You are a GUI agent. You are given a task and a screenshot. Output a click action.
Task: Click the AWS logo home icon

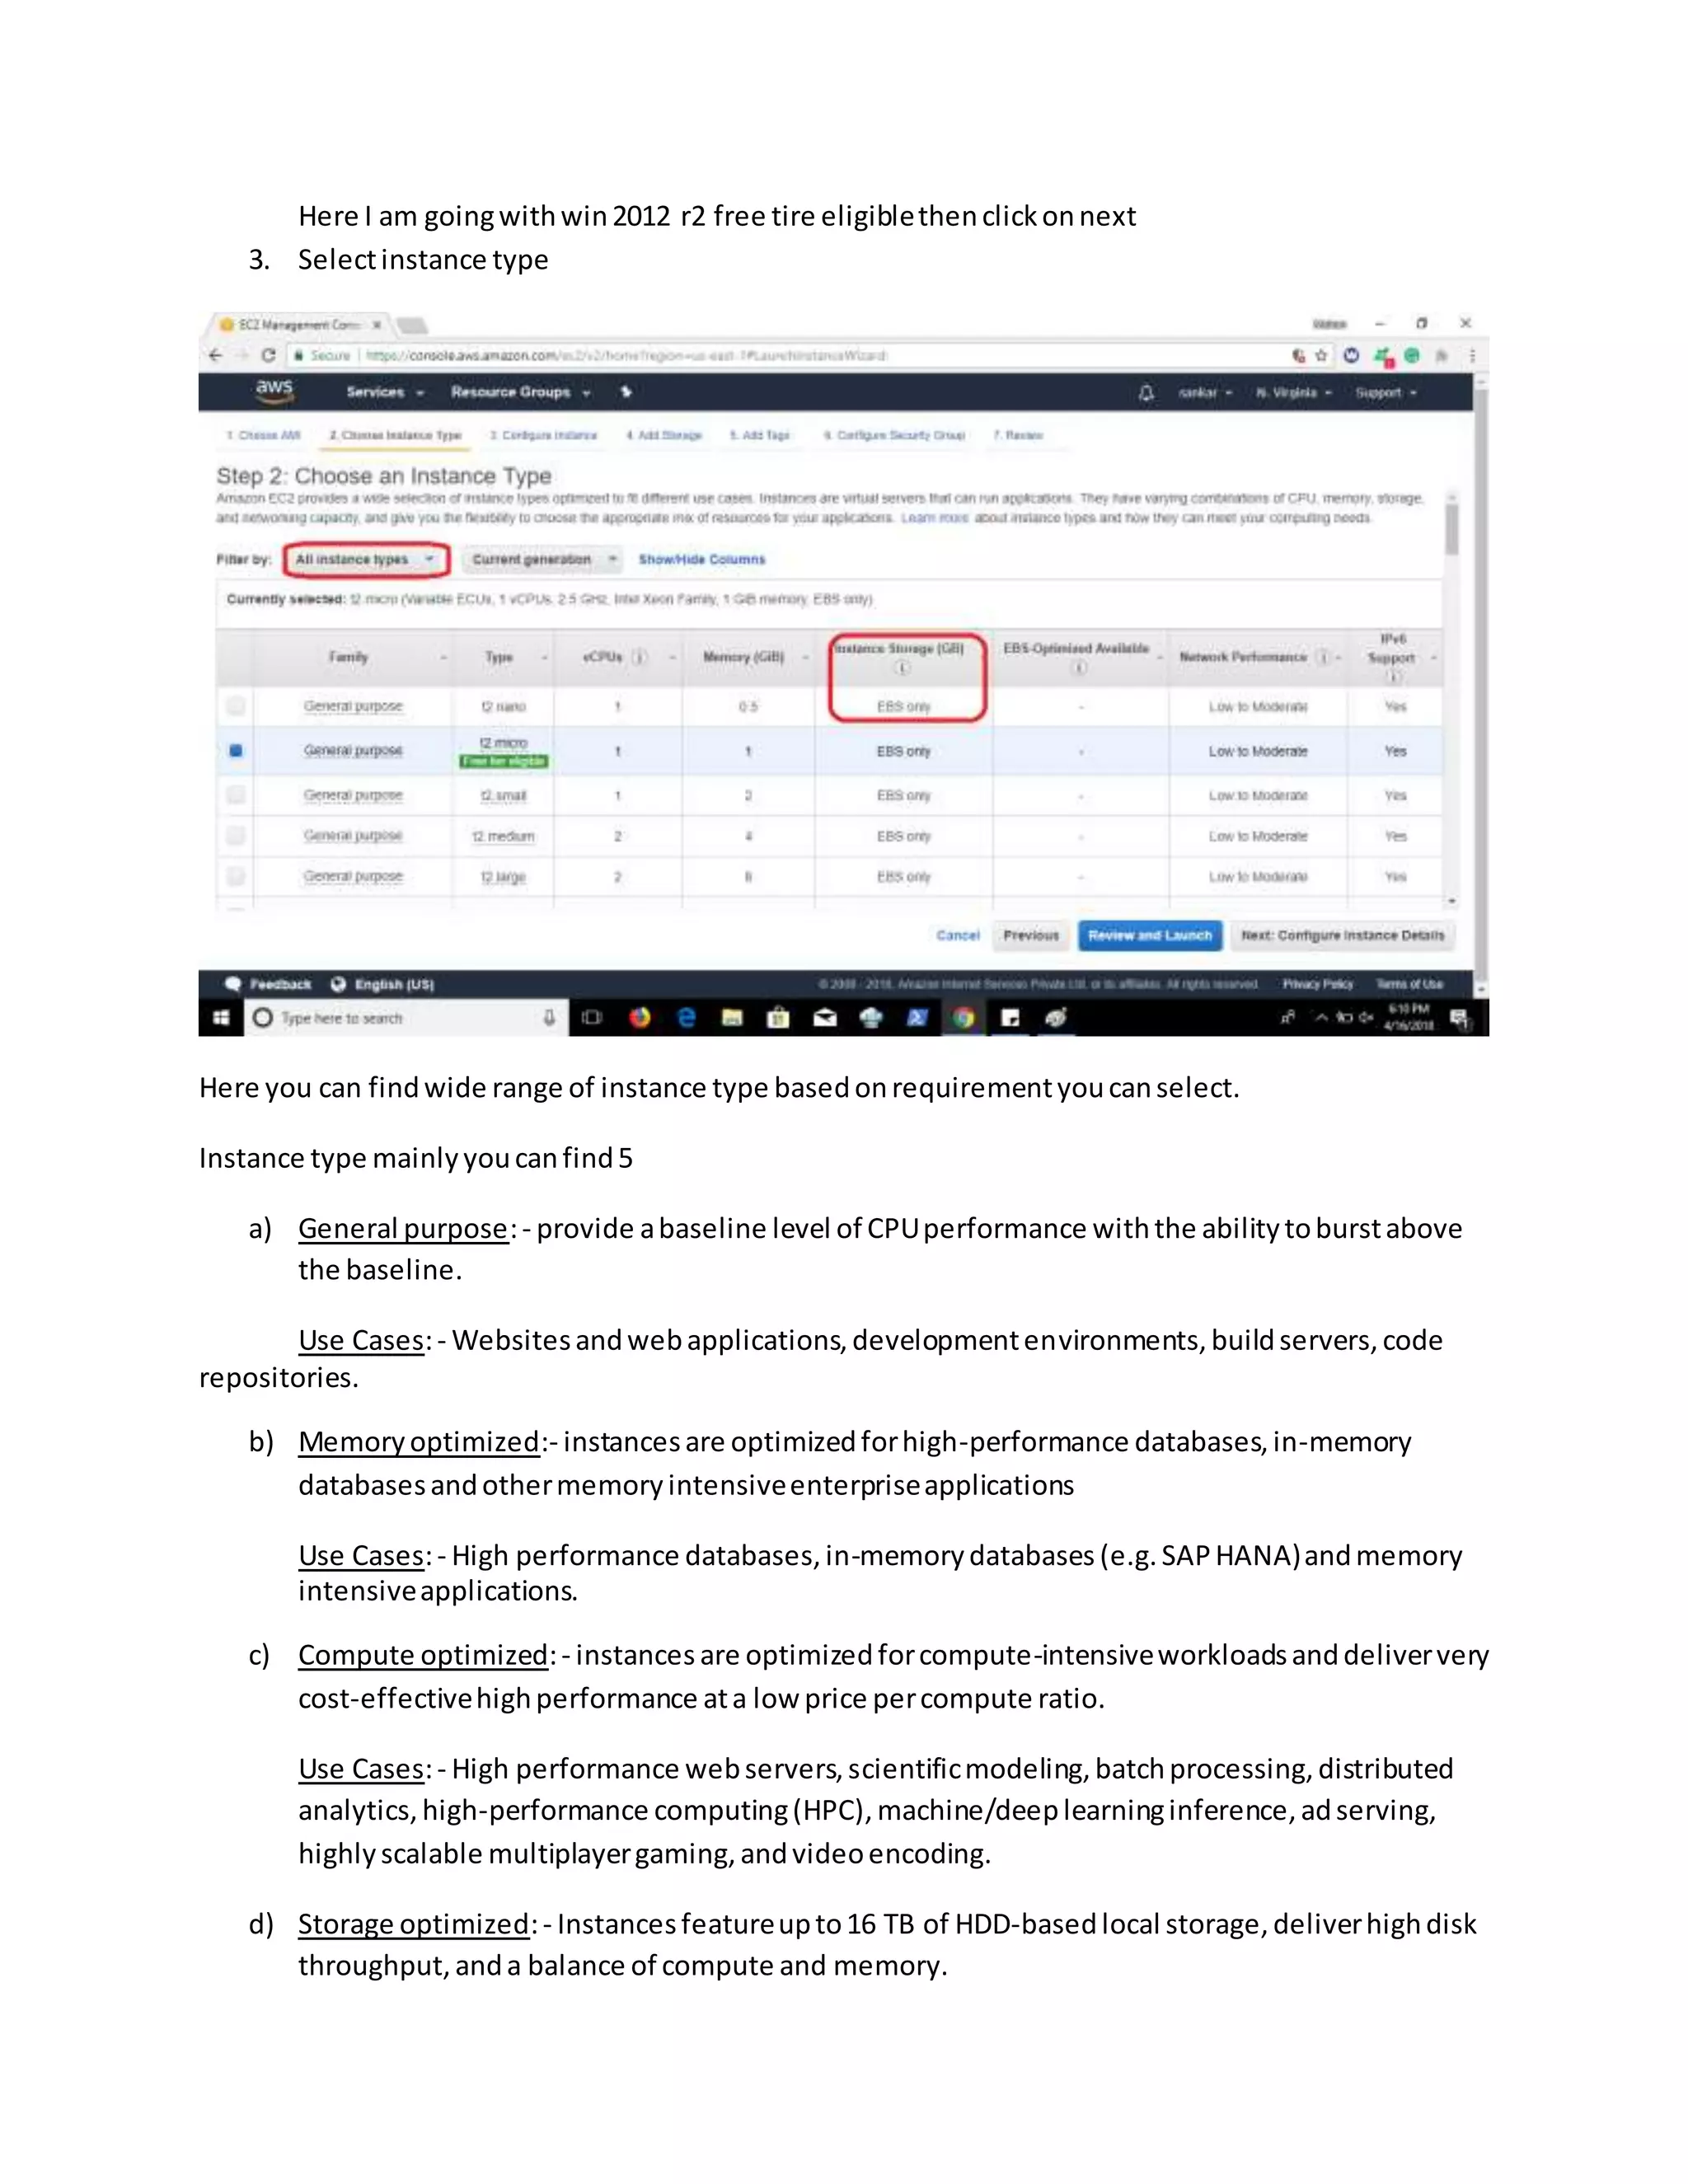[274, 391]
